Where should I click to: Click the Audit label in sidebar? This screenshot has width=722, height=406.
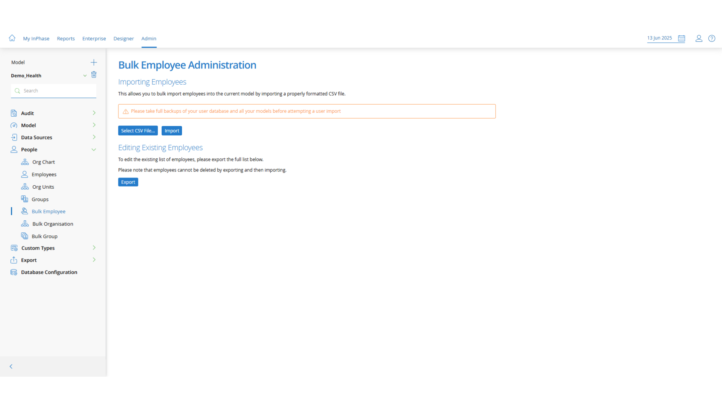pos(27,113)
